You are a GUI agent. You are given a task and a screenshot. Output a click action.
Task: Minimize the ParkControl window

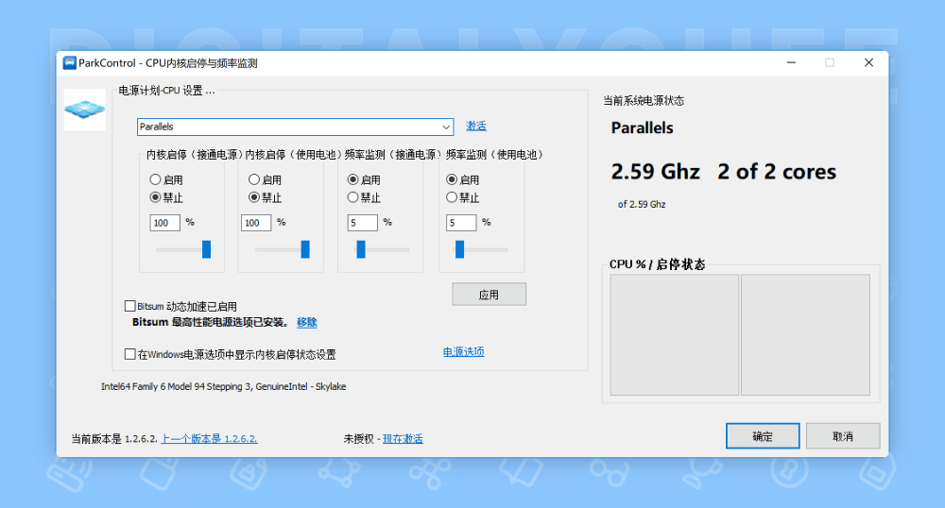click(x=791, y=62)
